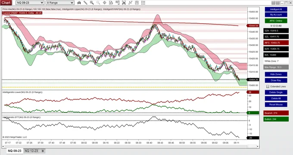
Task: Click the Reset Mouse button
Action: pyautogui.click(x=276, y=105)
